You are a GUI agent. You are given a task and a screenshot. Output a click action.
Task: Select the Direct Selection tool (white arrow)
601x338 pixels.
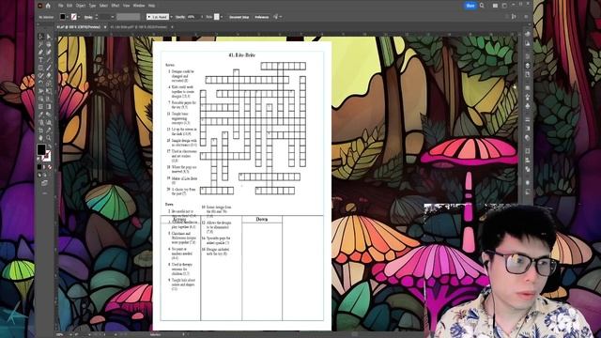[49, 37]
